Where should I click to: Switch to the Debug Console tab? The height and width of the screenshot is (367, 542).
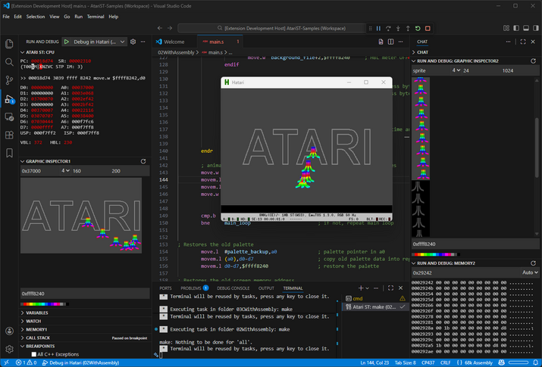point(233,288)
